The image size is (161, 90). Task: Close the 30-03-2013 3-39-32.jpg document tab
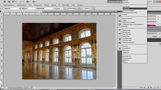coord(41,12)
